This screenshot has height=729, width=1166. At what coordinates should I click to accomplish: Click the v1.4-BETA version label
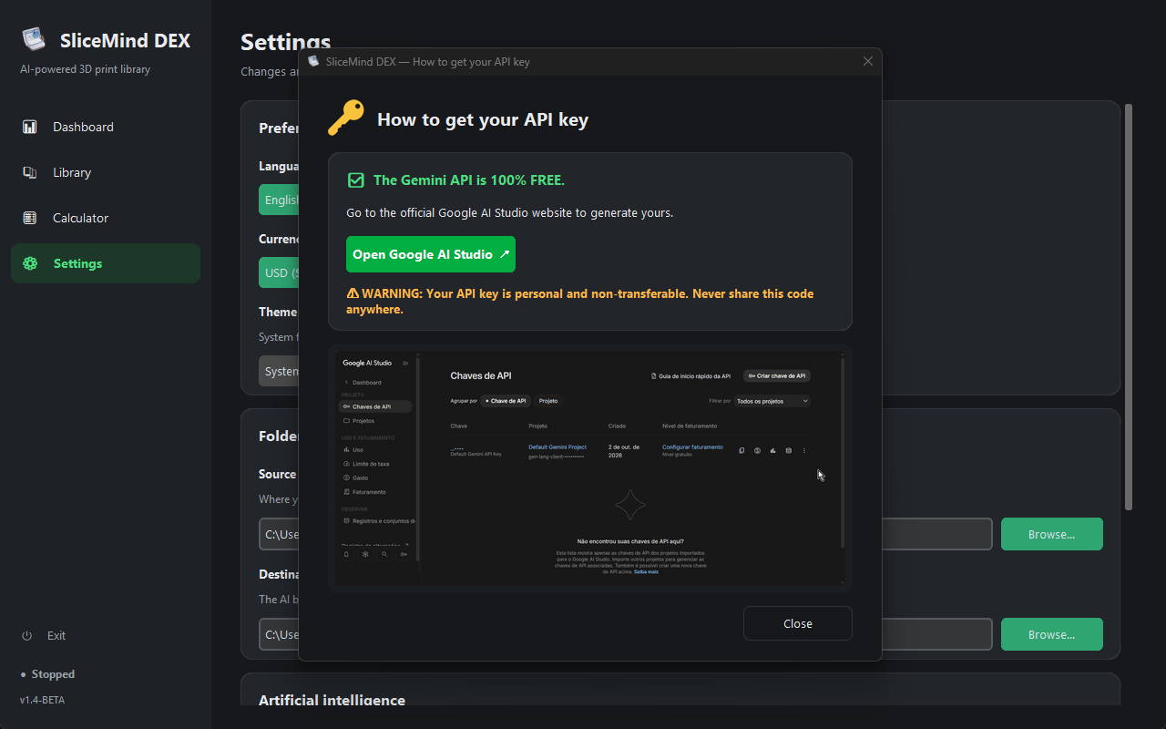point(42,700)
